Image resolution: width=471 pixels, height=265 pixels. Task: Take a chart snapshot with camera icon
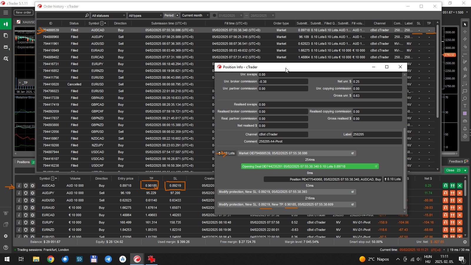pyautogui.click(x=465, y=121)
